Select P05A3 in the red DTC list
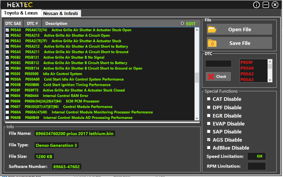The width and height of the screenshot is (283, 177). [x=247, y=79]
